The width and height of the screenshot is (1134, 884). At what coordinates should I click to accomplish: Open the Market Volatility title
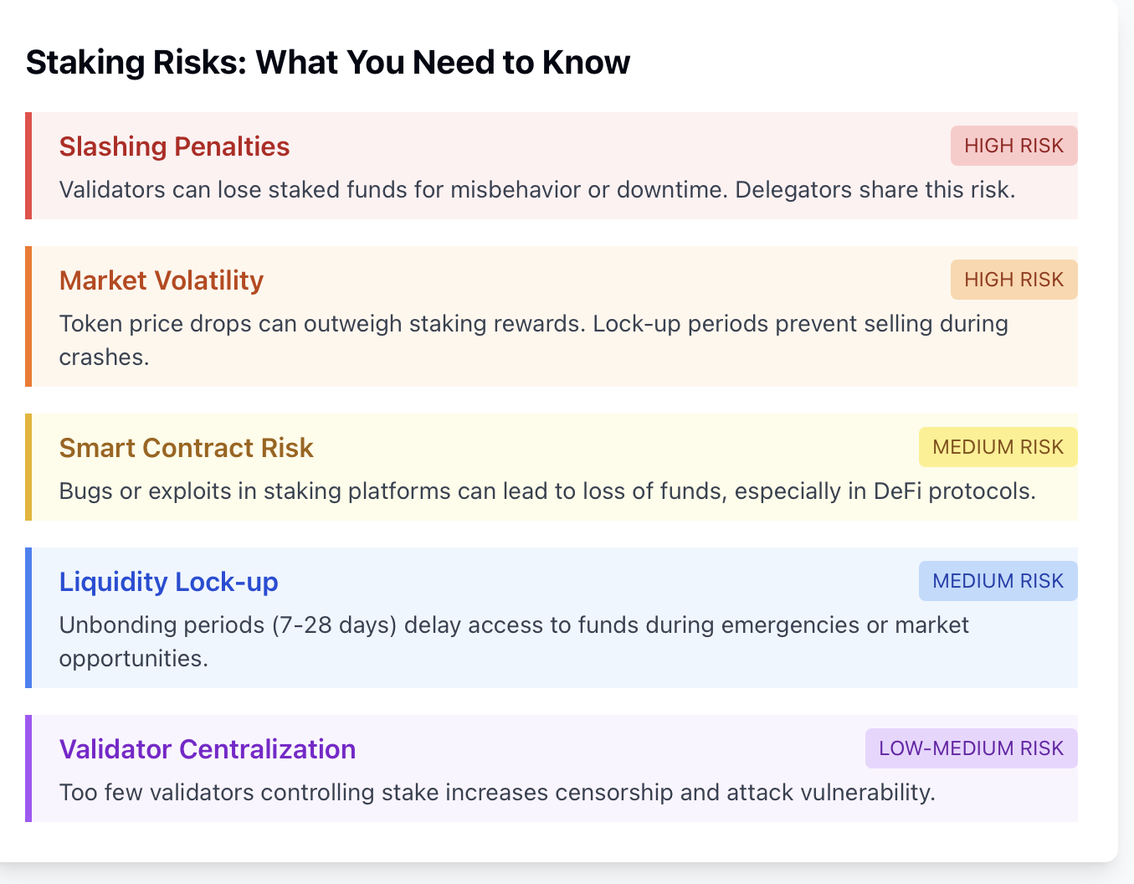[161, 280]
